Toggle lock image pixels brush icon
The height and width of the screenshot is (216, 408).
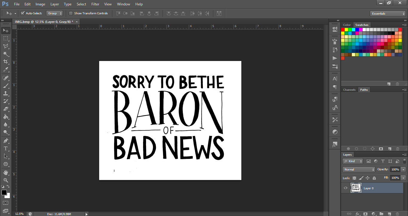click(361, 178)
